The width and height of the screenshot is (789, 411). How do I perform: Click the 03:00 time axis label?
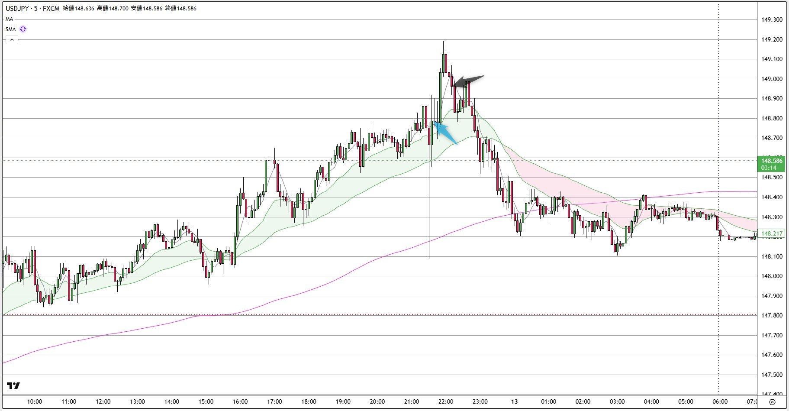tap(617, 401)
